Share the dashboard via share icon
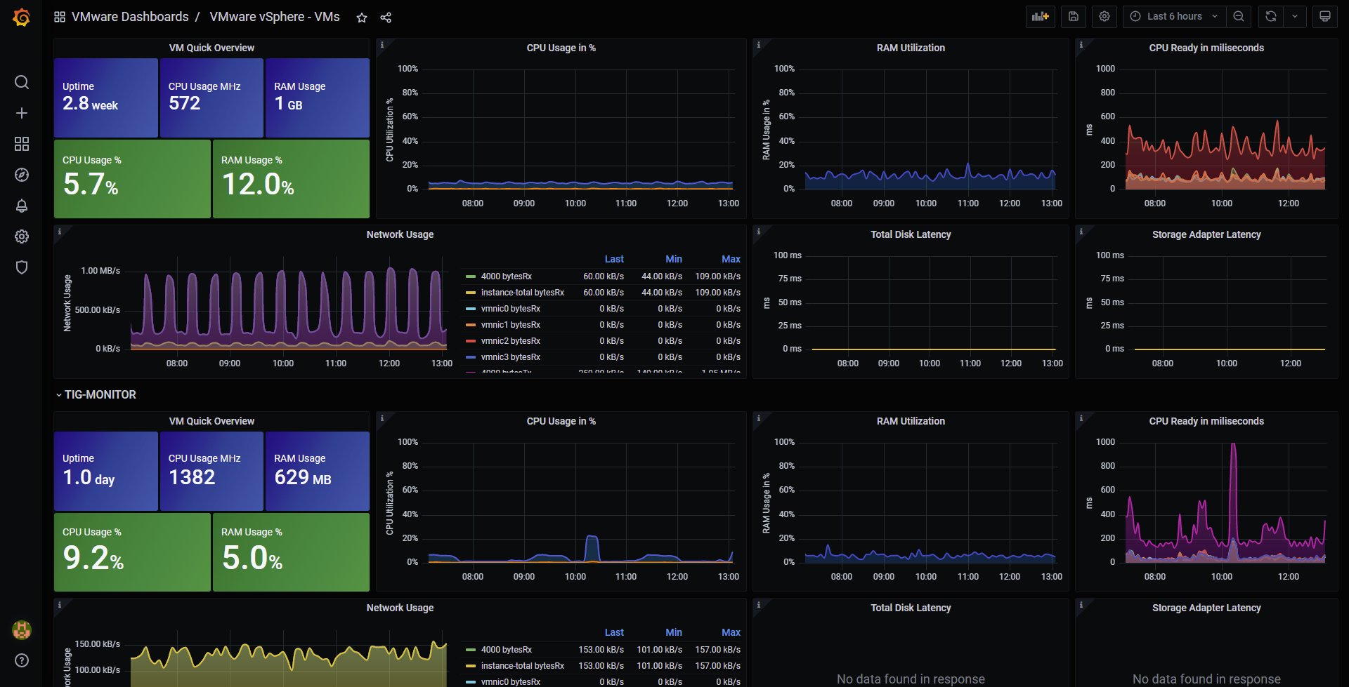The image size is (1349, 687). 386,18
